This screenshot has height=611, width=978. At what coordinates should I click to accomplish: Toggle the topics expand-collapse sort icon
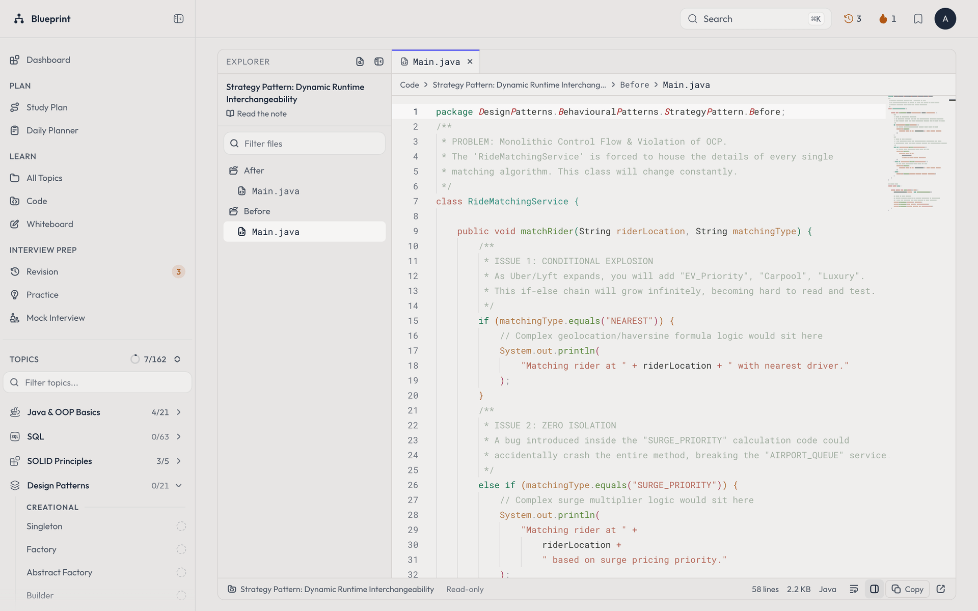pyautogui.click(x=177, y=359)
